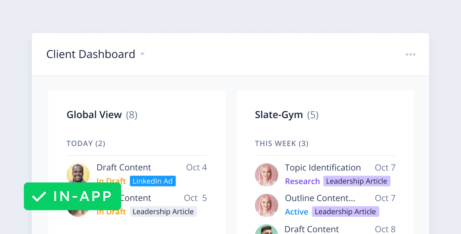Expand the Client Dashboard dropdown arrow
Viewport: 461px width, 234px height.
click(x=142, y=54)
